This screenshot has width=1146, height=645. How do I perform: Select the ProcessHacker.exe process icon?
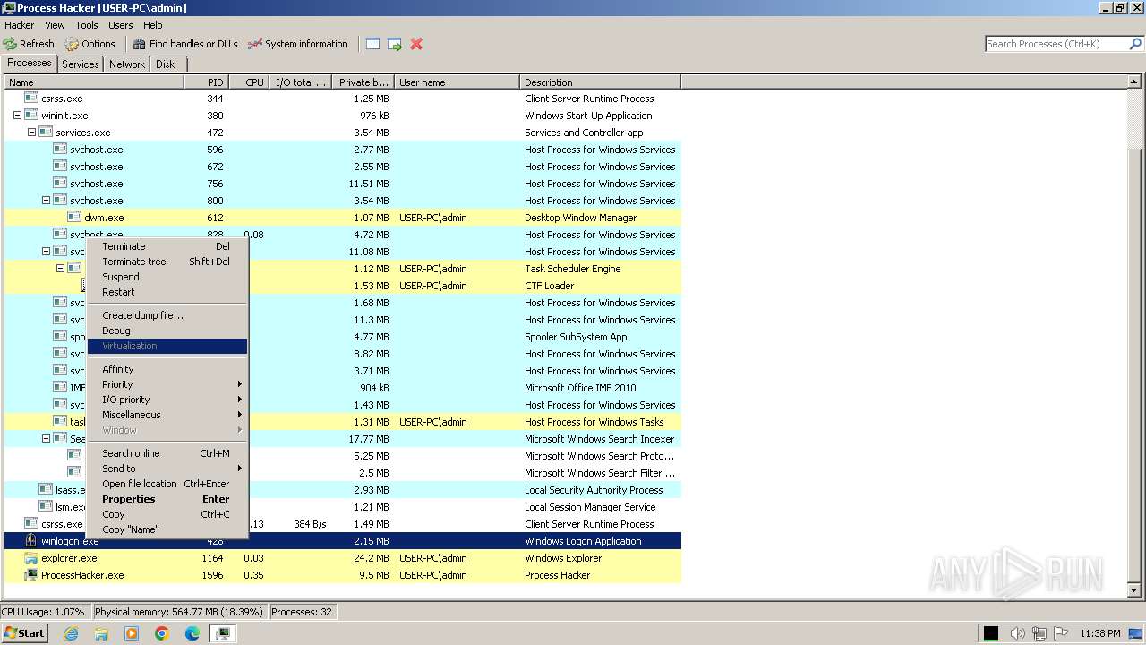tap(31, 575)
